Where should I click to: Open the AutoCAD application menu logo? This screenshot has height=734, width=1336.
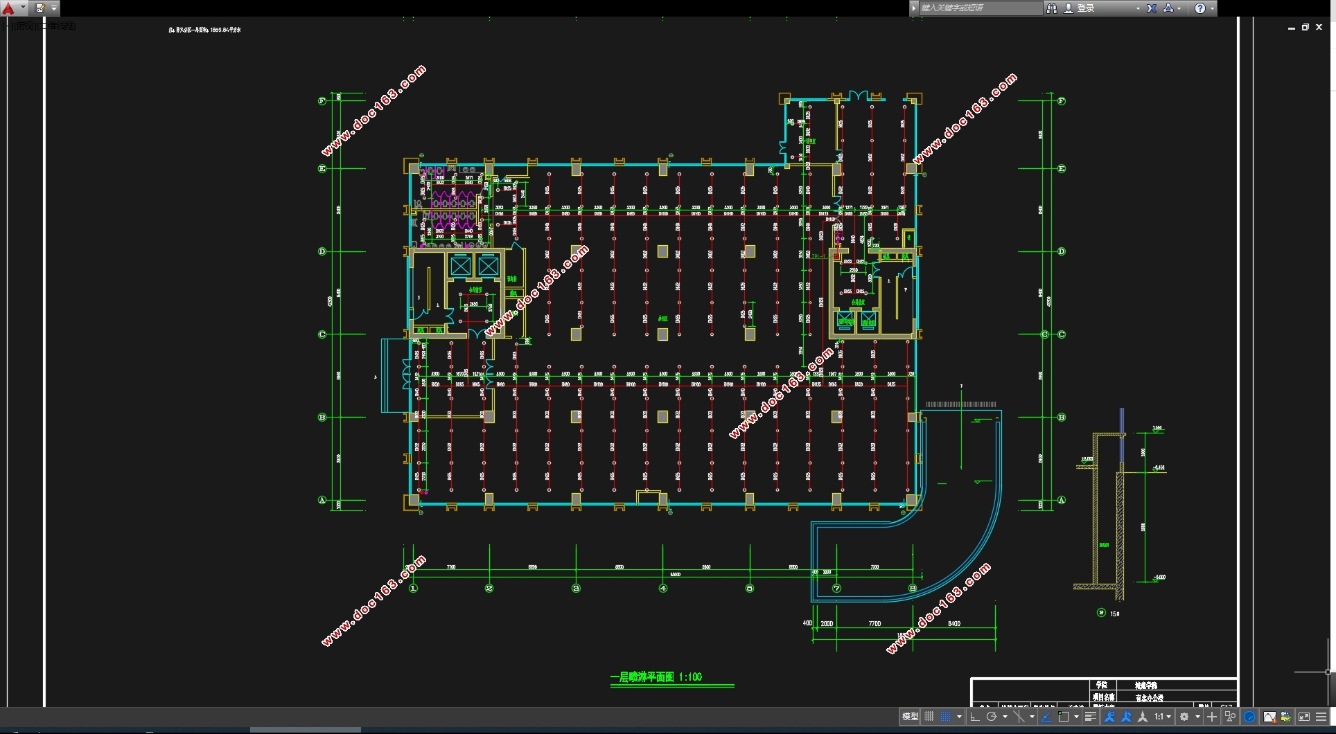tap(8, 8)
